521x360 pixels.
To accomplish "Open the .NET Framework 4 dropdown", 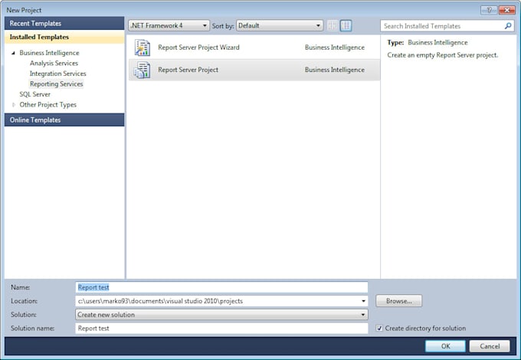I will [169, 25].
